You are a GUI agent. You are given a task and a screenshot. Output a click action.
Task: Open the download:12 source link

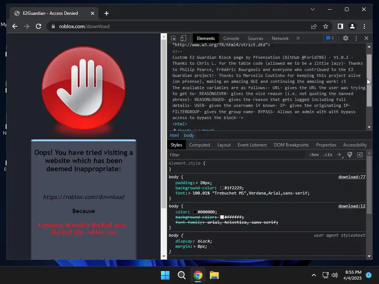pyautogui.click(x=352, y=206)
